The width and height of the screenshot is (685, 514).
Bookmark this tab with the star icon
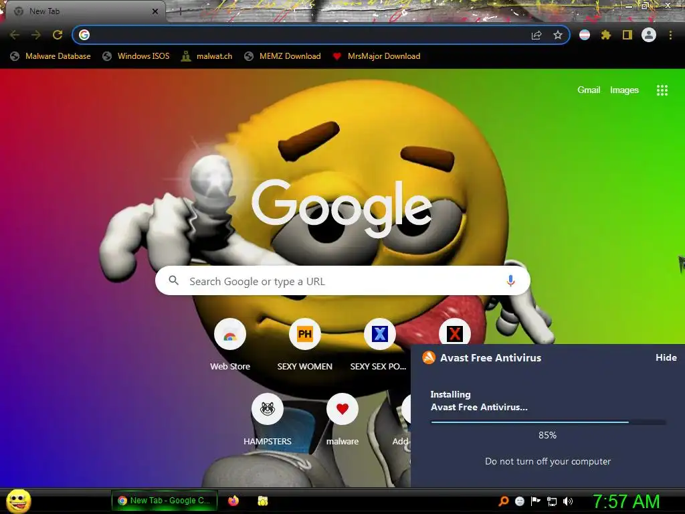(x=558, y=35)
